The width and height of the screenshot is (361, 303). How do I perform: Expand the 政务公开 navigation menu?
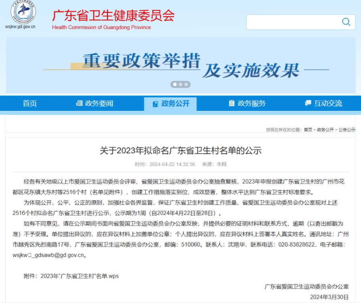click(170, 103)
